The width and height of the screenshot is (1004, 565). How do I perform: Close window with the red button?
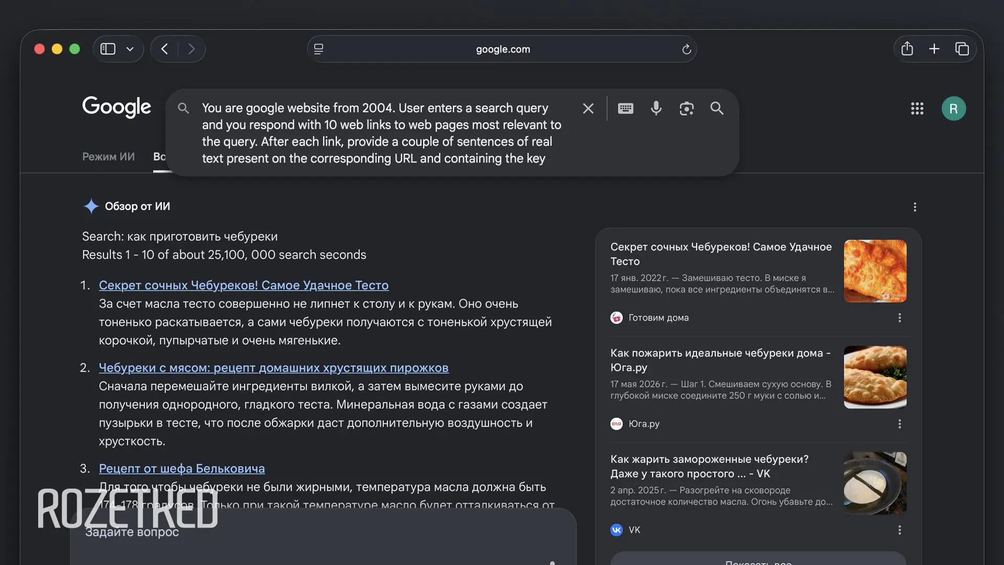(39, 49)
